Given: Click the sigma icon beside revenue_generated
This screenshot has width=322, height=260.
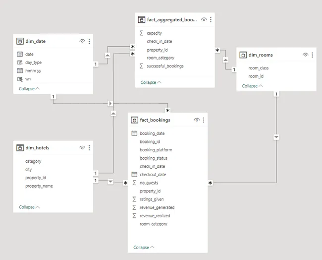Looking at the screenshot, I should tap(134, 207).
